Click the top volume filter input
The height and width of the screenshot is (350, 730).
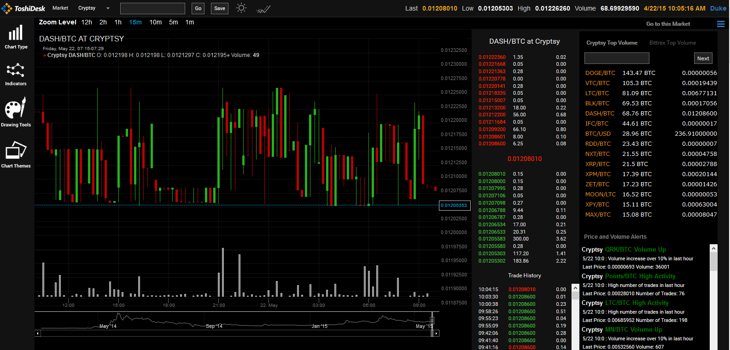[x=617, y=58]
